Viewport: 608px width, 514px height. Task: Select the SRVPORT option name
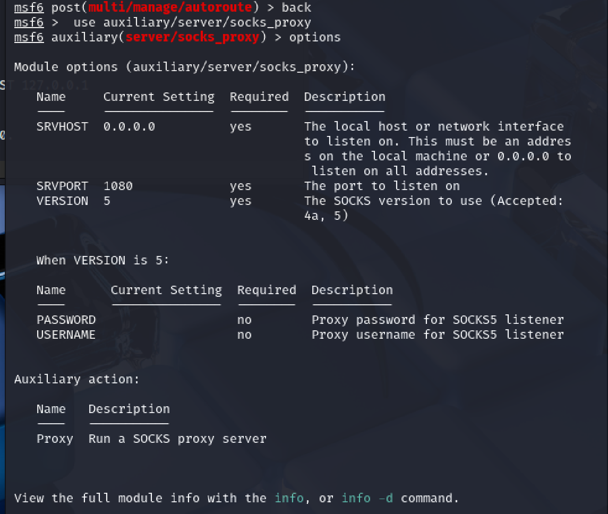[62, 186]
